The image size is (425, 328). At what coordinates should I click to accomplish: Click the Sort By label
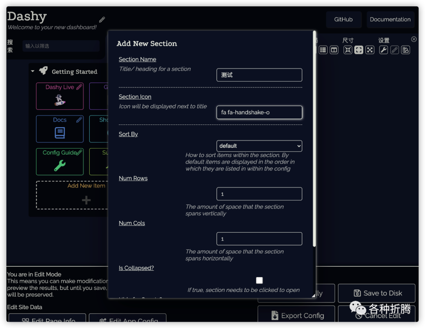(x=128, y=134)
